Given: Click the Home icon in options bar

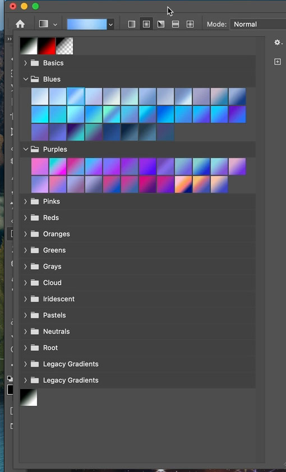Looking at the screenshot, I should pyautogui.click(x=20, y=24).
